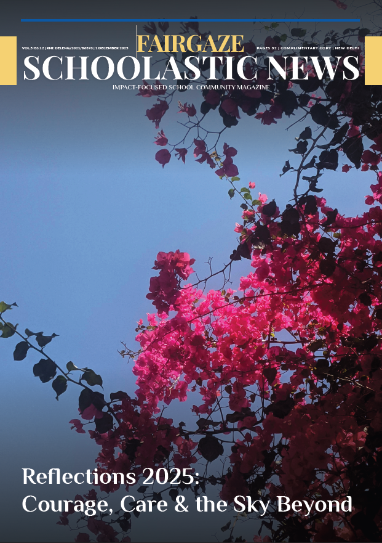
Task: Select the VOL.5 ISS.12 text
Action: pyautogui.click(x=33, y=47)
